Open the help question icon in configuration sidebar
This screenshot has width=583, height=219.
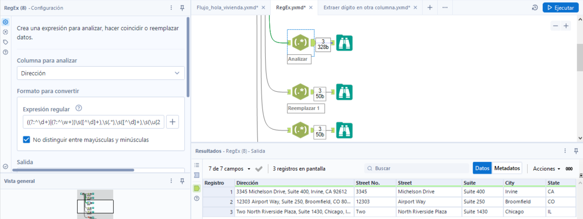point(5,52)
